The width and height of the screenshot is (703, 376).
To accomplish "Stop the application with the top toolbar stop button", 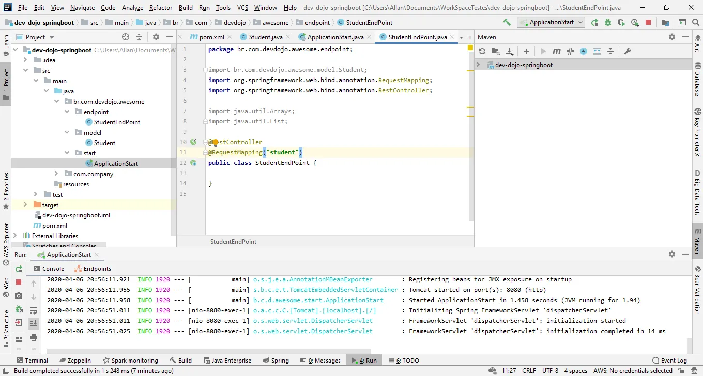I will click(648, 23).
